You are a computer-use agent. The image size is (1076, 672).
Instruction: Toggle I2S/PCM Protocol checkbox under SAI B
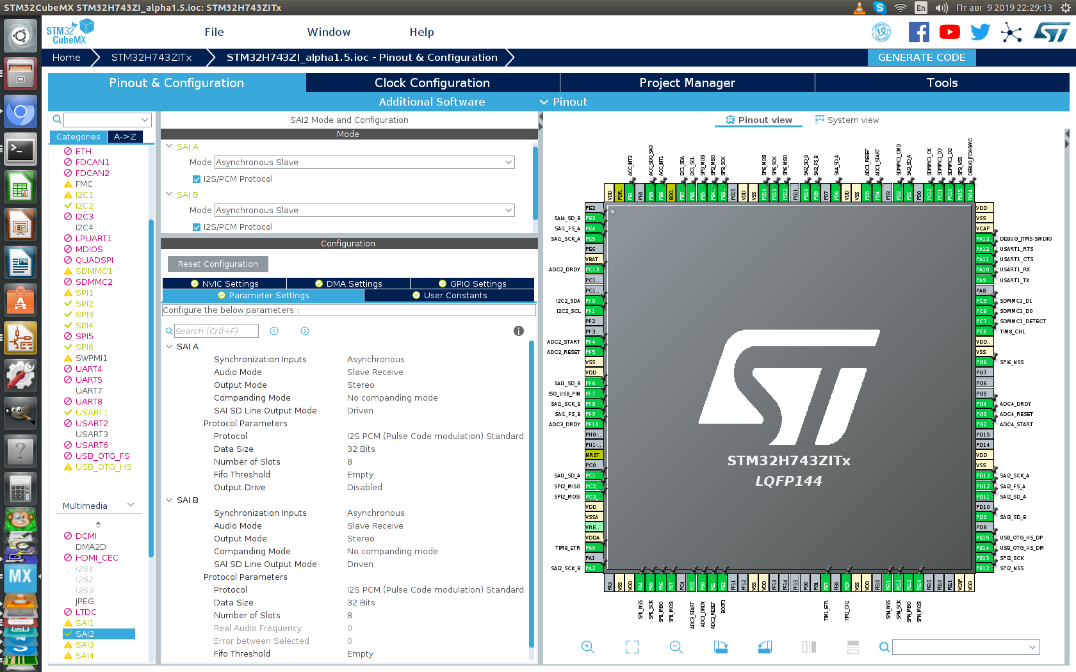[x=197, y=227]
